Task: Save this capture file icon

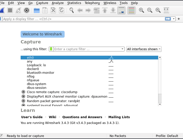Action: point(45,10)
